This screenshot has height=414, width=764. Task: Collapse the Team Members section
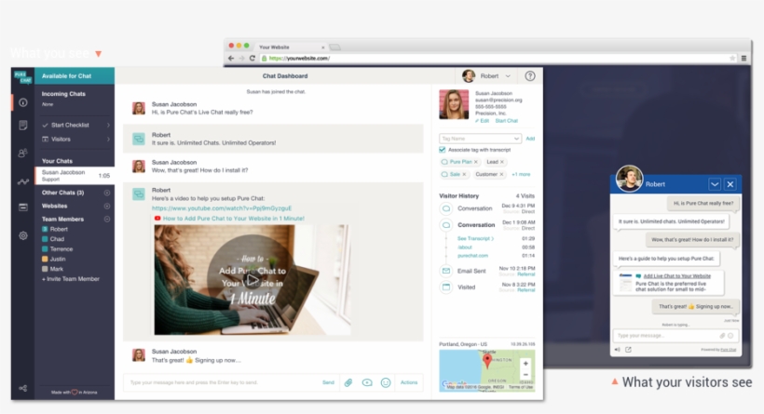coord(107,219)
